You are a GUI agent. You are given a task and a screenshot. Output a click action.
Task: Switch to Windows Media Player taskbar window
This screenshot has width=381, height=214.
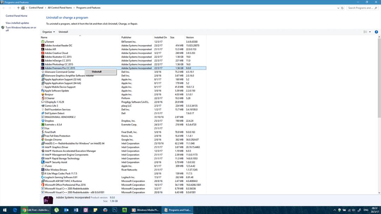145,210
